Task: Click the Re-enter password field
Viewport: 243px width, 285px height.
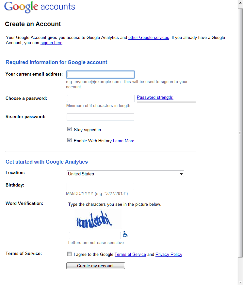Action: [x=100, y=117]
